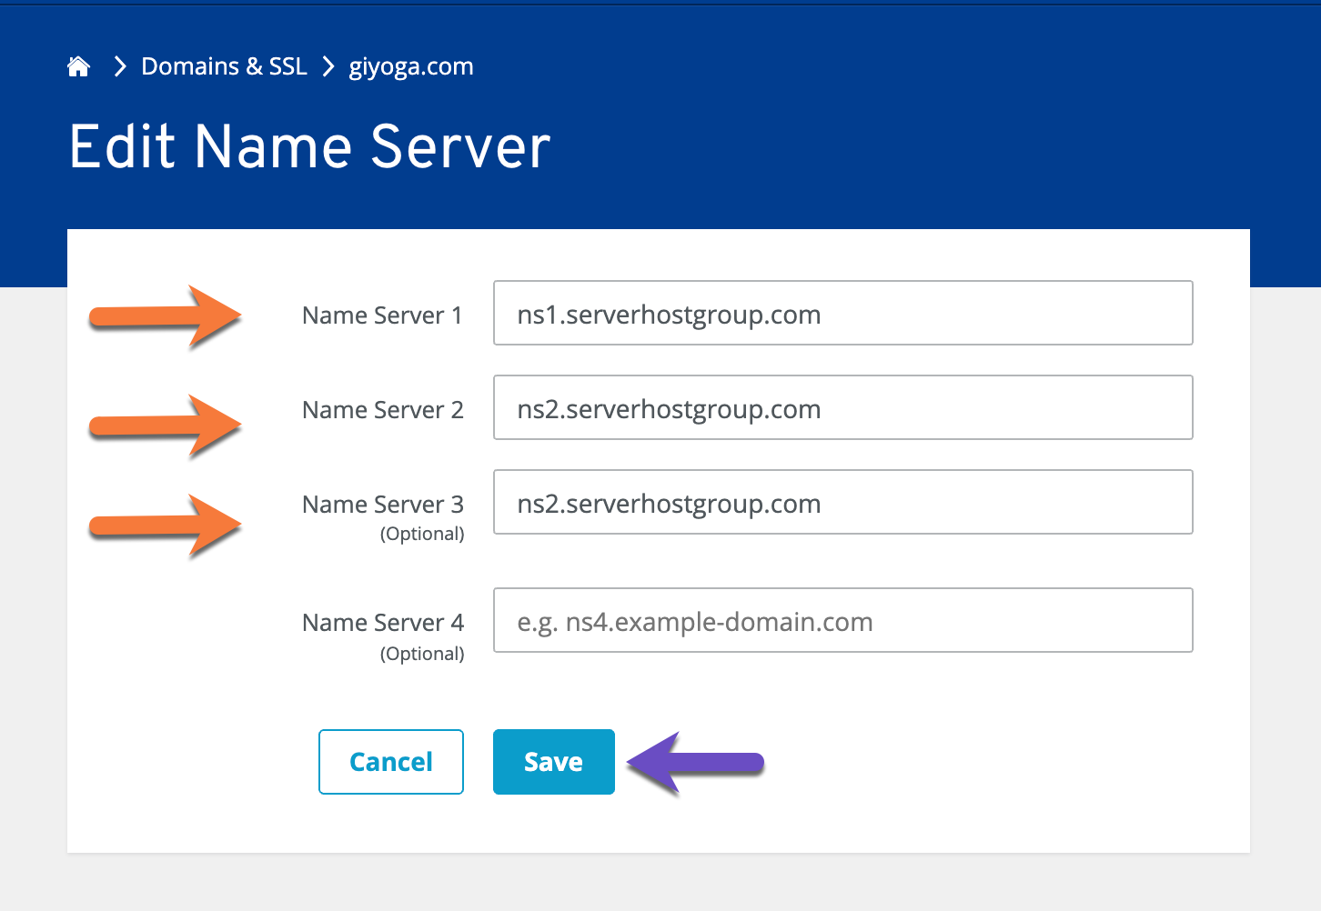The width and height of the screenshot is (1321, 911).
Task: Click the purple arrow pointing at Save
Action: tap(696, 764)
